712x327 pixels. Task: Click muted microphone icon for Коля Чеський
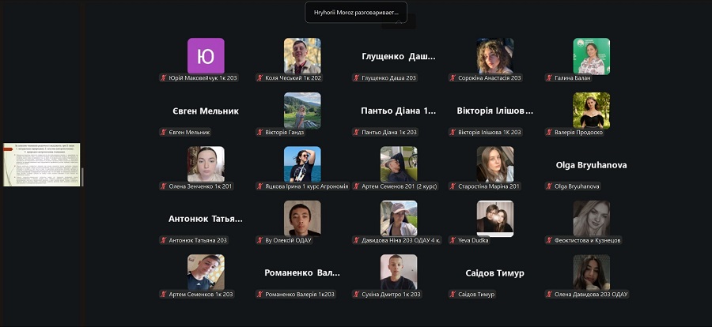click(x=259, y=78)
